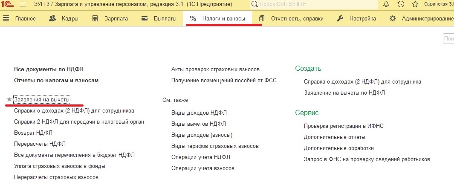Click the panel search box at right edge
The height and width of the screenshot is (185, 454).
[448, 38]
